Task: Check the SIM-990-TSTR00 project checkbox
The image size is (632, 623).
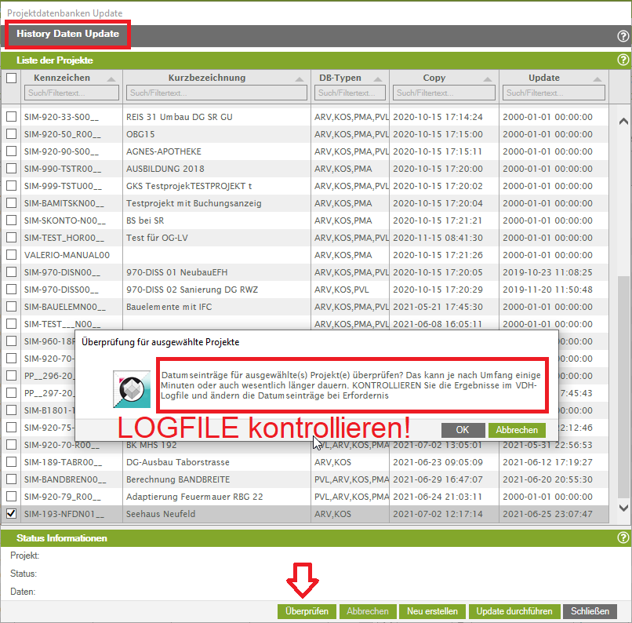Action: 11,169
